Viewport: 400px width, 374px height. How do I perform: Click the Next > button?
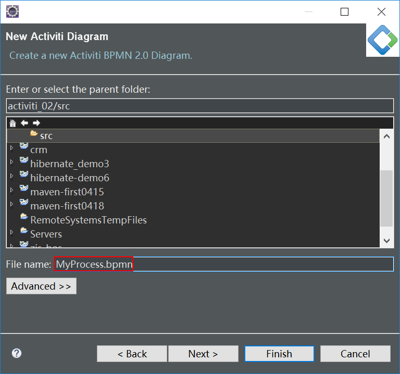pyautogui.click(x=203, y=354)
